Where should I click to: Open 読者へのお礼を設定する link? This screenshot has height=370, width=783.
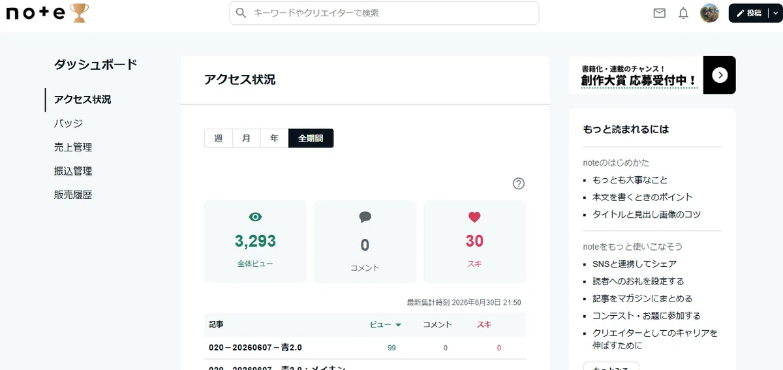tap(638, 281)
